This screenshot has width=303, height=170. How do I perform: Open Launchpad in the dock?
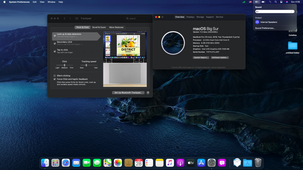(55, 163)
